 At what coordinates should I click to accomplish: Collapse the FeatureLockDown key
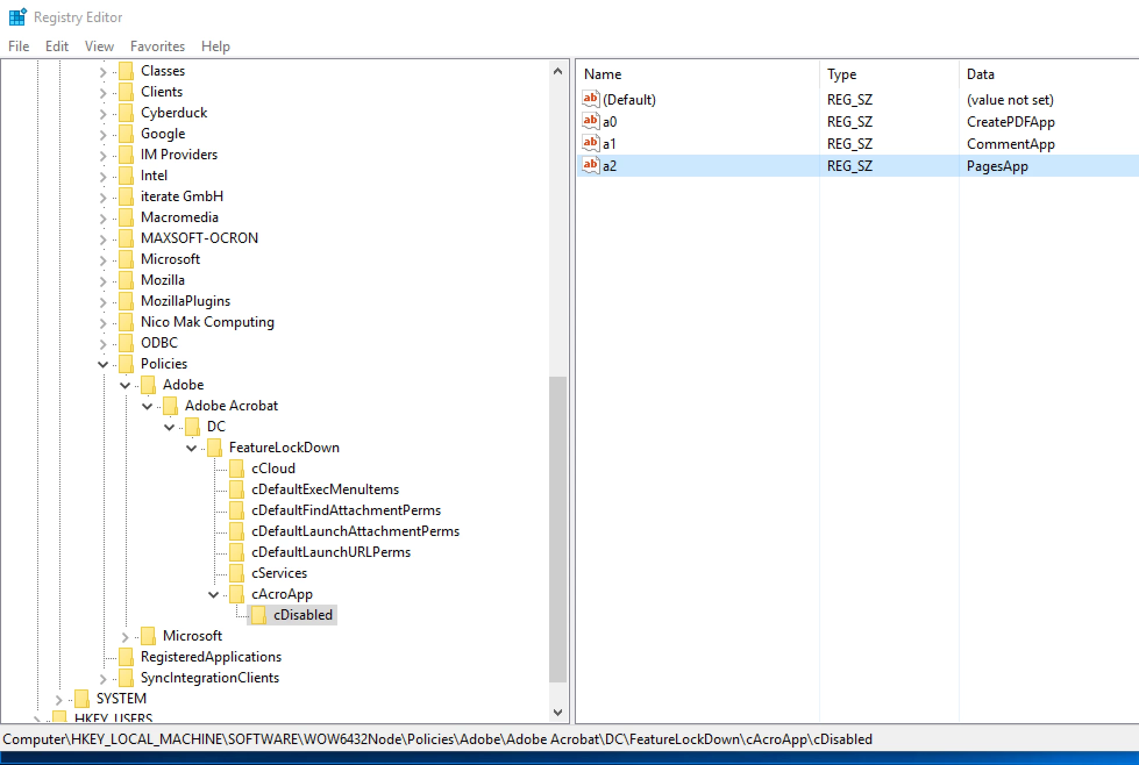click(x=191, y=448)
